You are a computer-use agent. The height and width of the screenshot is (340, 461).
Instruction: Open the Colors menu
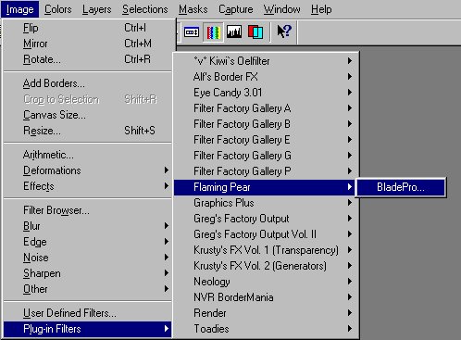(58, 9)
